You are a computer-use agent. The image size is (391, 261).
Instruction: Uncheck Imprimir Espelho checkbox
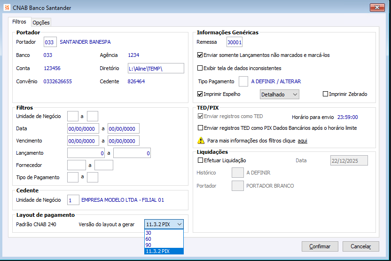point(200,94)
